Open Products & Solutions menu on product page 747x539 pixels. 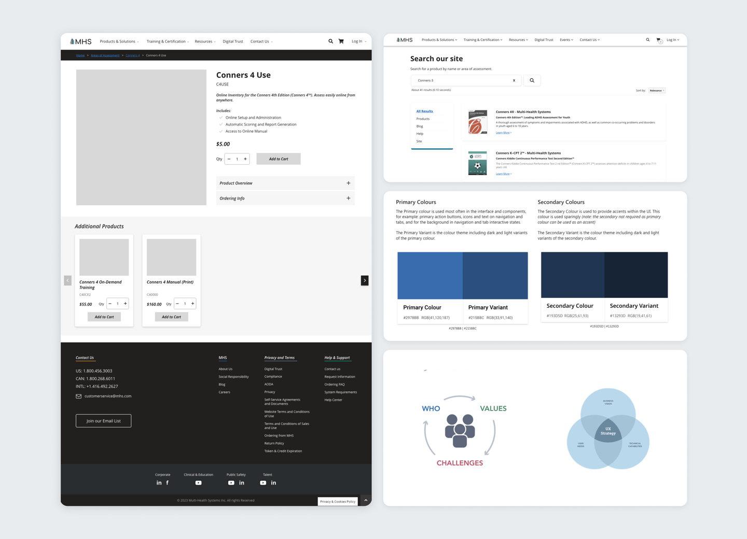[x=119, y=41]
